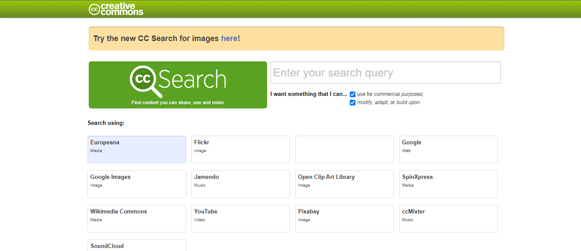
Task: Click the CC Search logo banner
Action: coord(178,85)
